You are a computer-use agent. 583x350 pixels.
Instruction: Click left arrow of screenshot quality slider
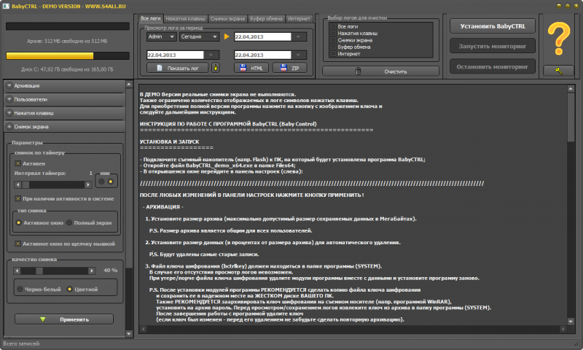point(17,271)
